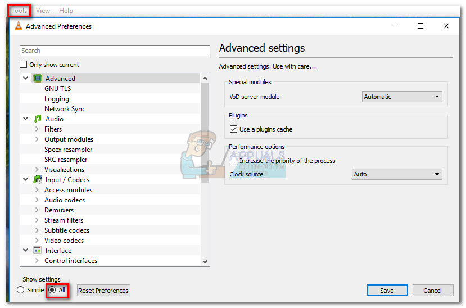Viewport: 466px width, 308px height.
Task: Expand the audio Filters node
Action: pyautogui.click(x=37, y=129)
